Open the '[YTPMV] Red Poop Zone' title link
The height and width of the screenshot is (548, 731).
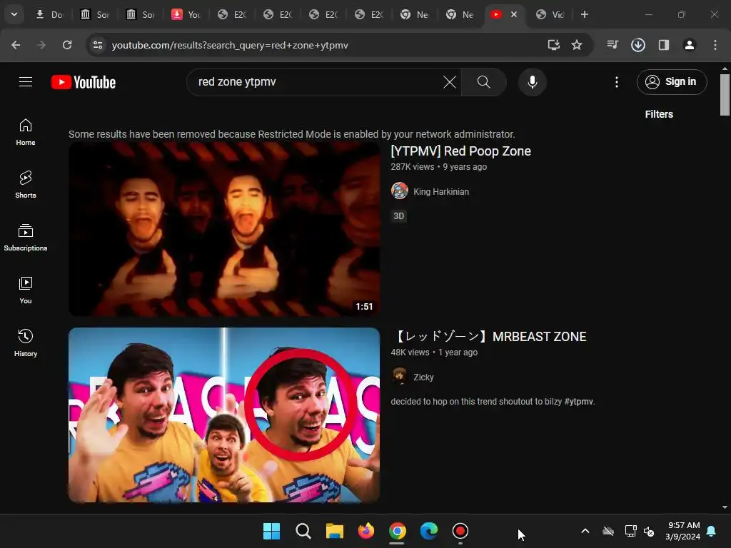tap(460, 151)
